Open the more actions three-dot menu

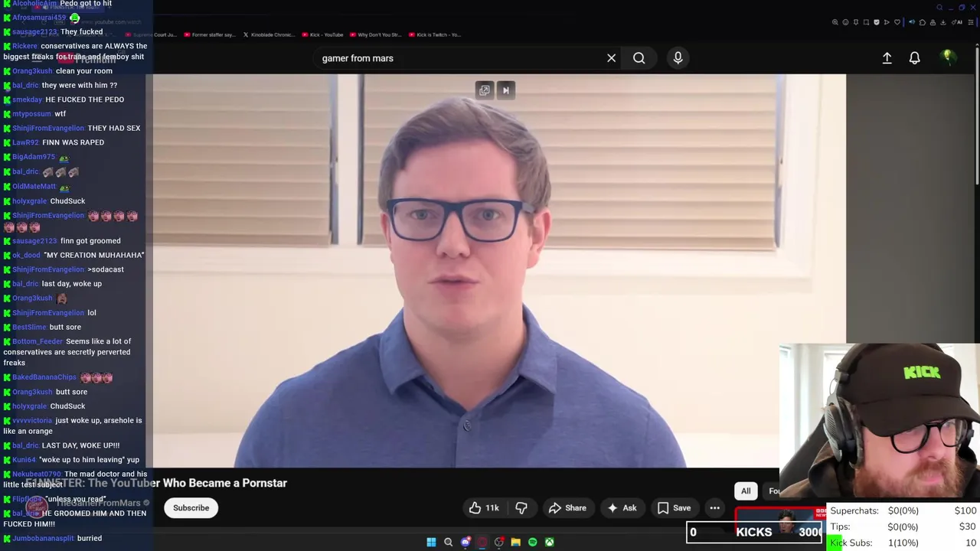click(x=714, y=508)
